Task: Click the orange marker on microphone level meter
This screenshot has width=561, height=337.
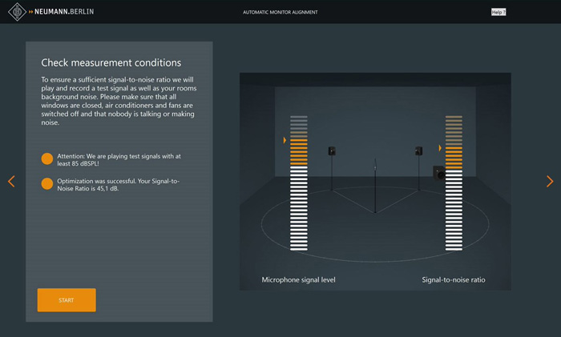Action: tap(285, 141)
